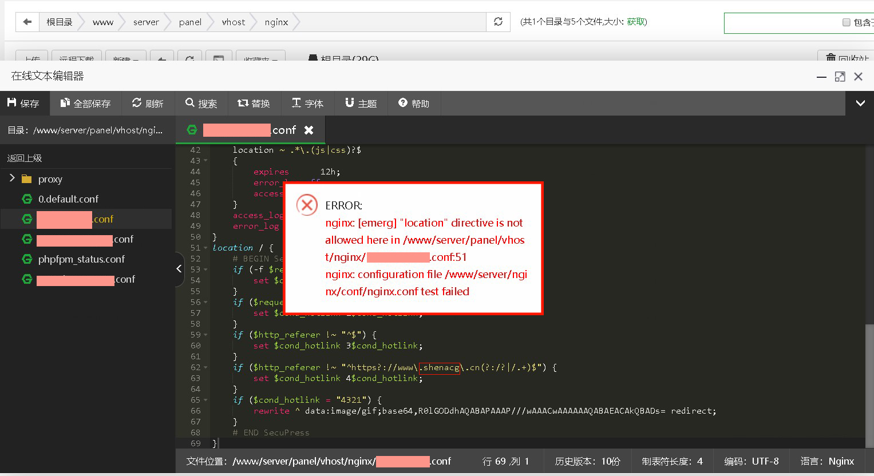Click 获取 link to get directory size
This screenshot has width=874, height=476.
pyautogui.click(x=635, y=22)
